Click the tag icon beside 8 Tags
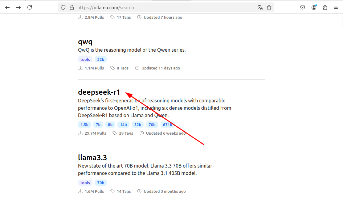The width and height of the screenshot is (343, 202). [112, 68]
